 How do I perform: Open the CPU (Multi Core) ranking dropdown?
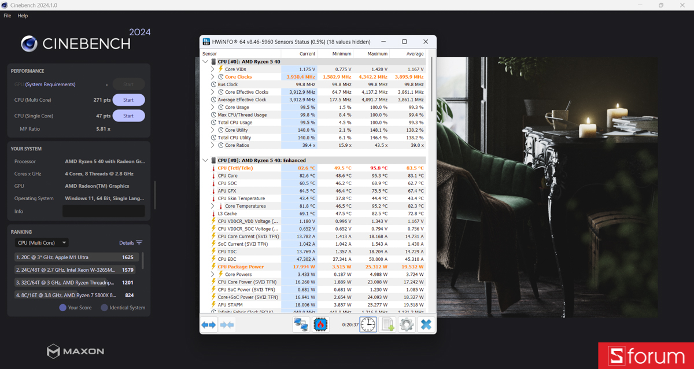coord(42,243)
